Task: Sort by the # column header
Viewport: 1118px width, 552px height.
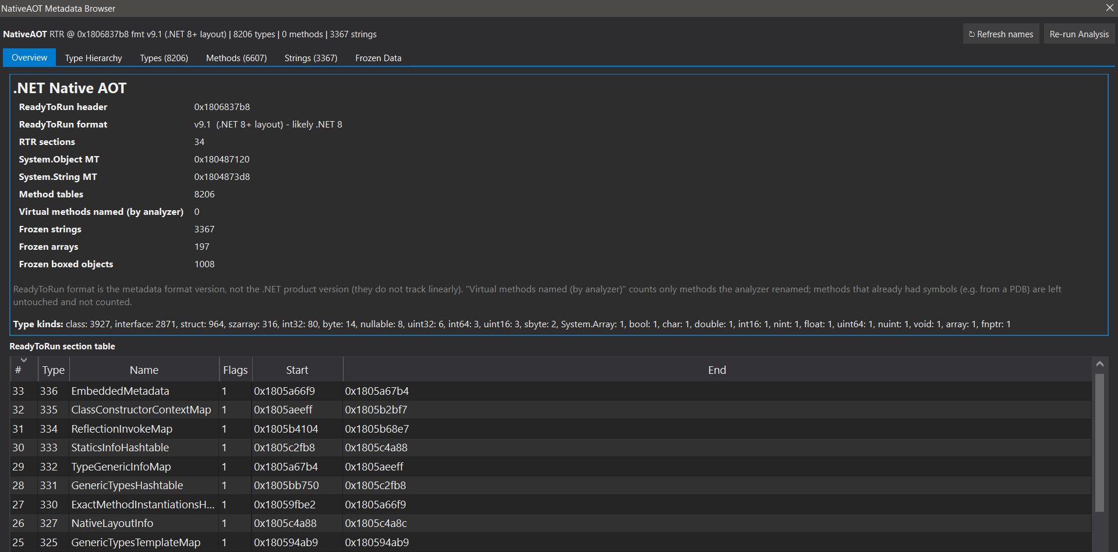Action: [x=24, y=370]
